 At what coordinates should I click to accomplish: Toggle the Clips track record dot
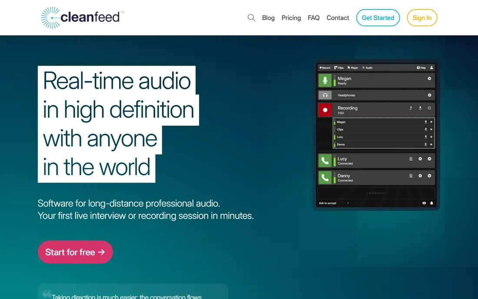click(x=431, y=129)
